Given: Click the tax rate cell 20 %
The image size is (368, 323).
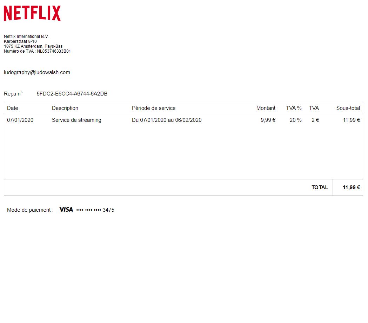Looking at the screenshot, I should pyautogui.click(x=295, y=120).
